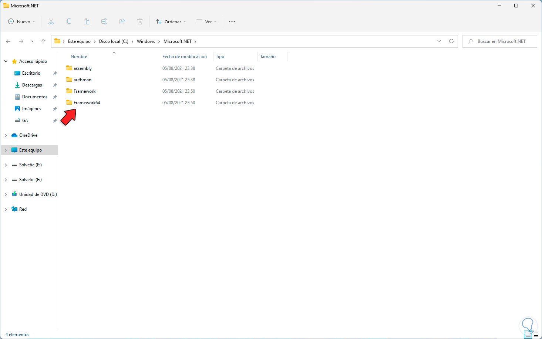Go forward with the right arrow
Screen dimensions: 542x339
pyautogui.click(x=21, y=41)
